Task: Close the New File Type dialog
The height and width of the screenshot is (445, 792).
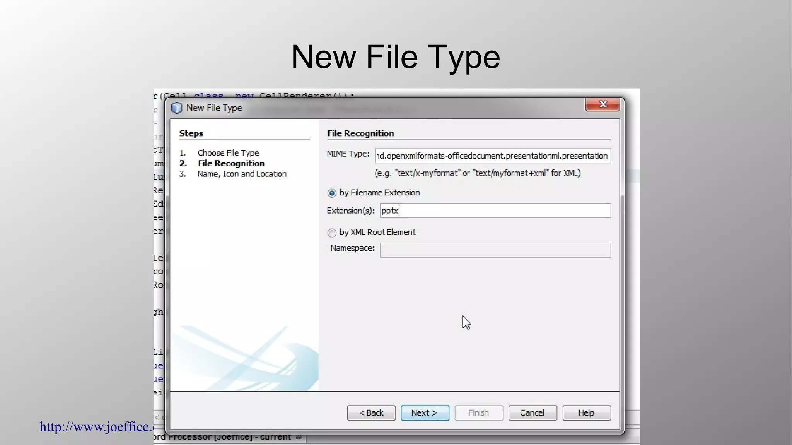Action: click(x=603, y=104)
